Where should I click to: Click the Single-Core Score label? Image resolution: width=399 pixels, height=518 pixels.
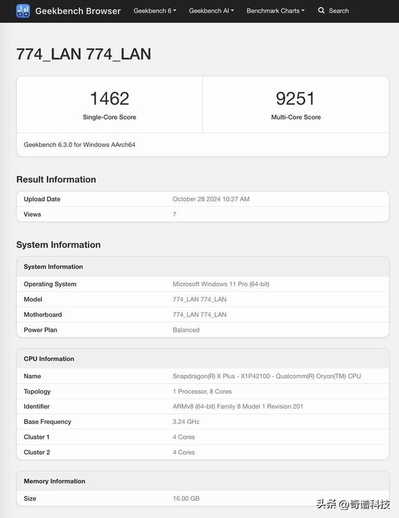pos(110,117)
